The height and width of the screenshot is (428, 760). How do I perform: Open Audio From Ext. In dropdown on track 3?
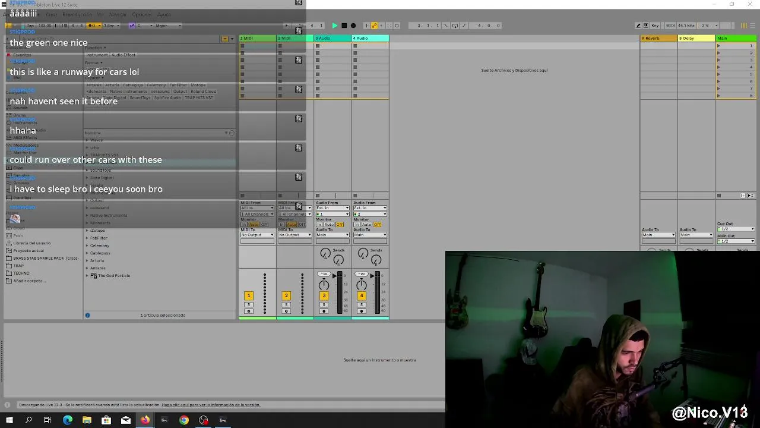332,208
